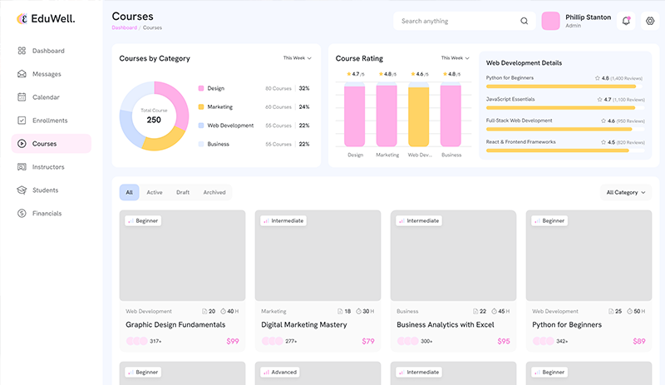The image size is (665, 385).
Task: Click the Messages envelope icon
Action: point(22,74)
